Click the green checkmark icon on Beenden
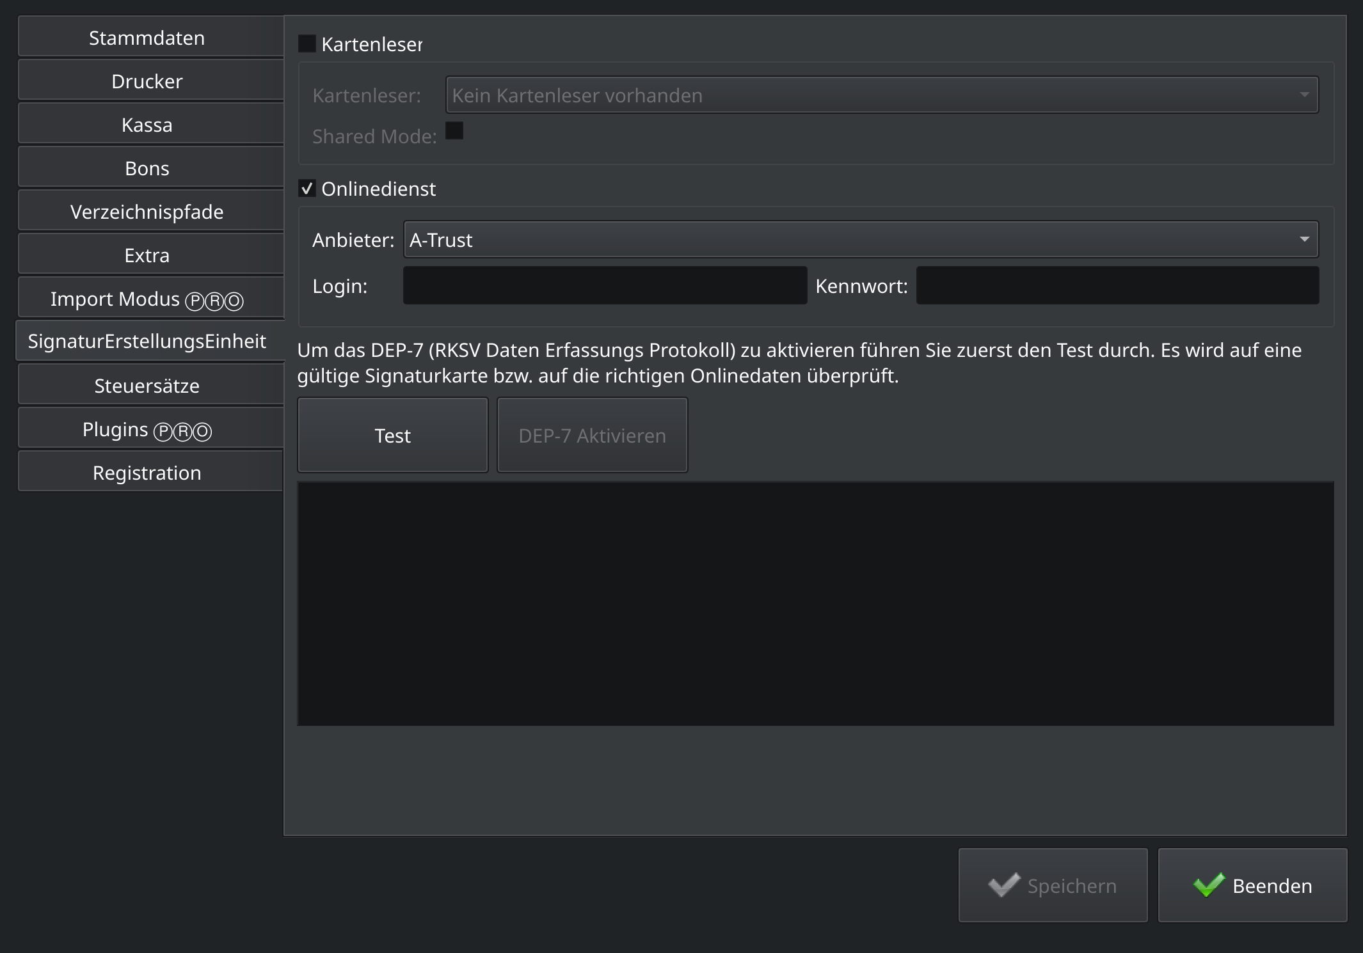 [x=1209, y=885]
